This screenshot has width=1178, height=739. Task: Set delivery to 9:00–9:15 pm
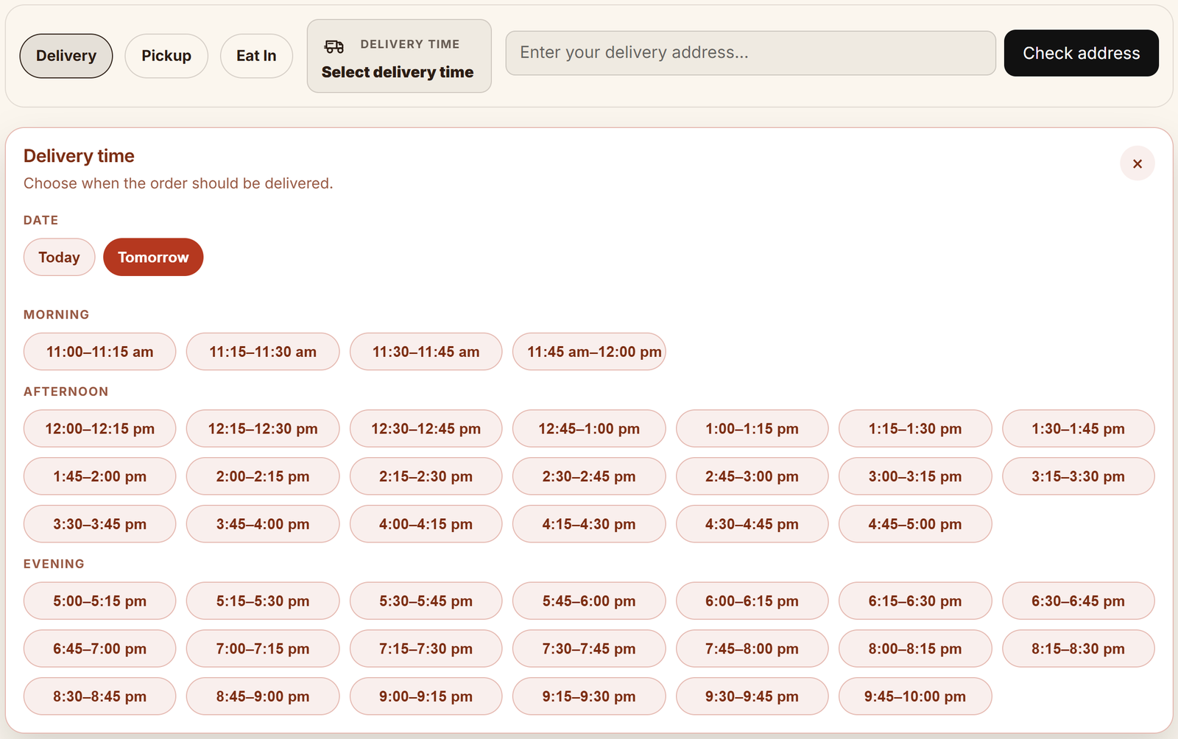(426, 696)
